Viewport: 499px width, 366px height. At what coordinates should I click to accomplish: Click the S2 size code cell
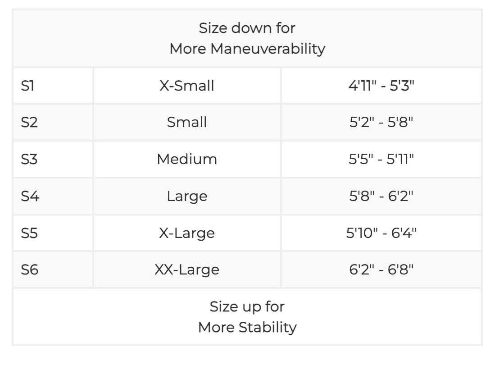[x=29, y=122]
